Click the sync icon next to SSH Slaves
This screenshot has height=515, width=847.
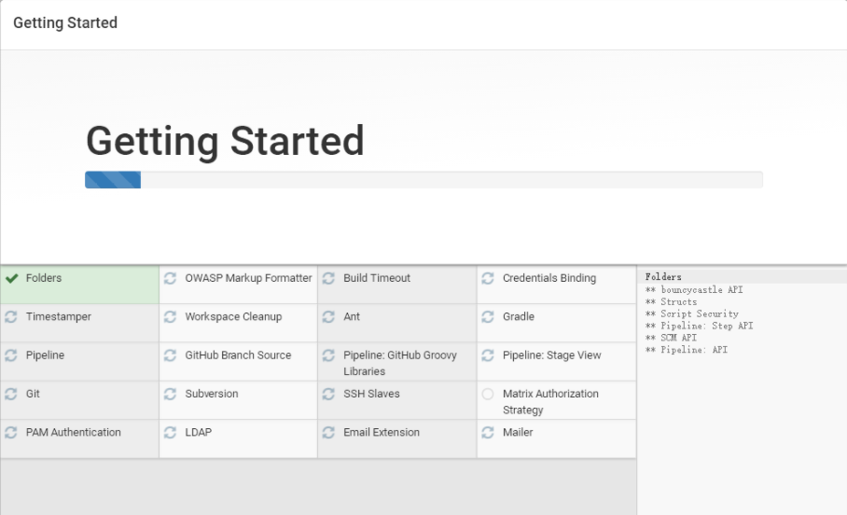tap(328, 394)
